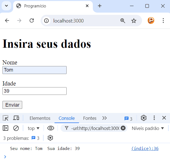The width and height of the screenshot is (170, 159).
Task: Open the tab search dropdown arrow
Action: click(7, 6)
